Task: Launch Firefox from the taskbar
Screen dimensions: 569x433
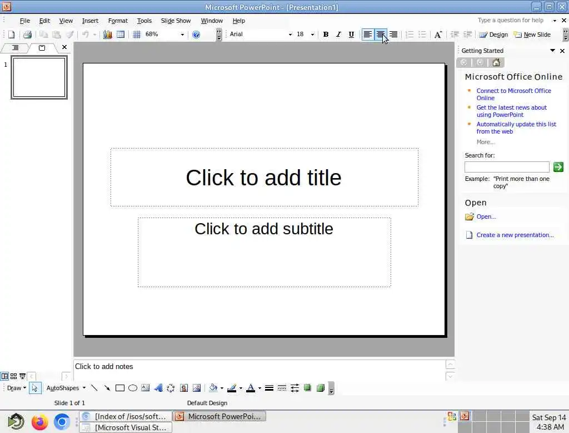Action: tap(39, 422)
